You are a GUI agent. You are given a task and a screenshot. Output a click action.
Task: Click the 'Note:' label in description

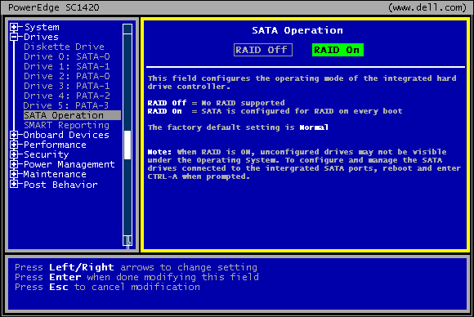pos(159,152)
